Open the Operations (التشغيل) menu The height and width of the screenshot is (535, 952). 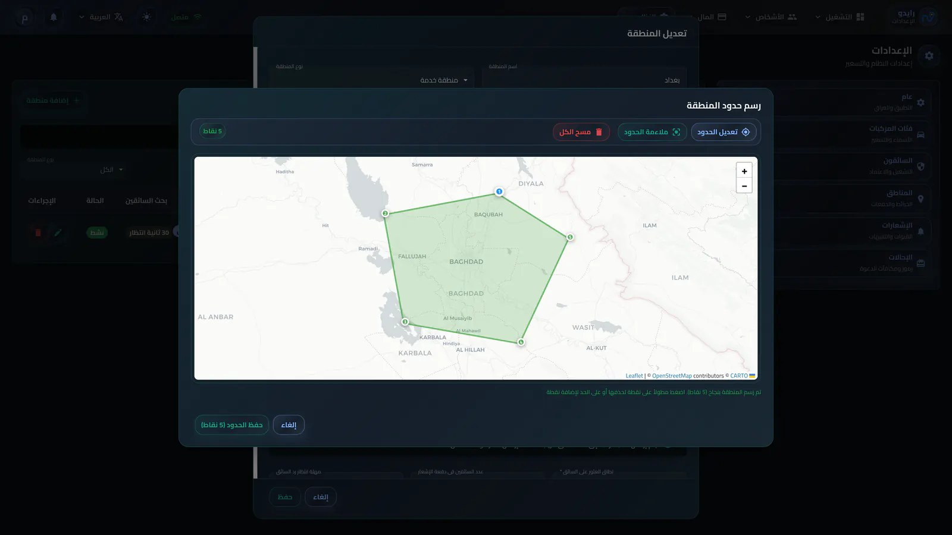(840, 17)
